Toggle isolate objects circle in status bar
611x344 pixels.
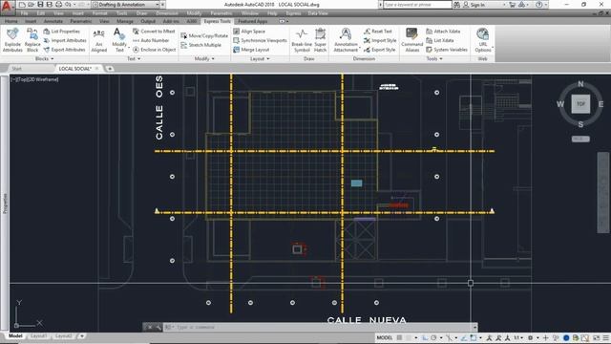pyautogui.click(x=556, y=337)
